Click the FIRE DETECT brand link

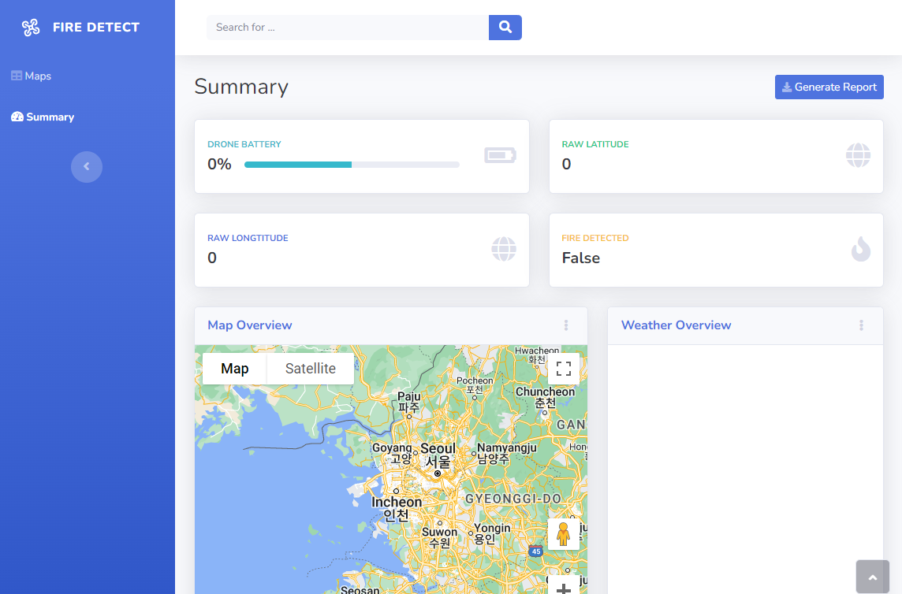tap(95, 28)
